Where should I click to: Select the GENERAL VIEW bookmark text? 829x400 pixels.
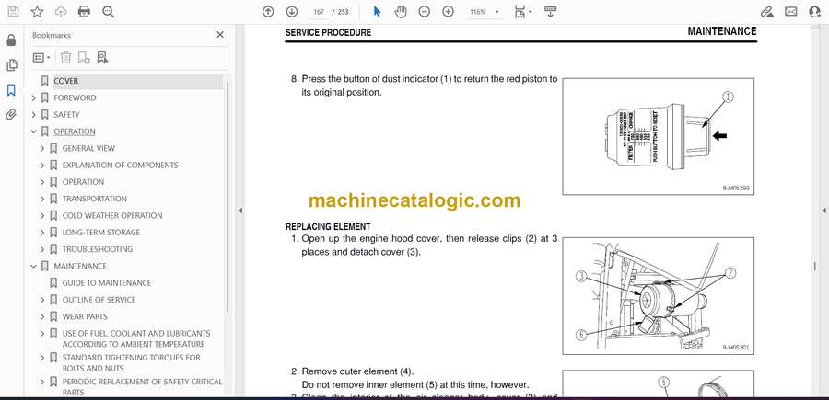coord(88,149)
